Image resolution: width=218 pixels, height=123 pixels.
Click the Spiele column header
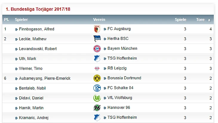[180, 20]
